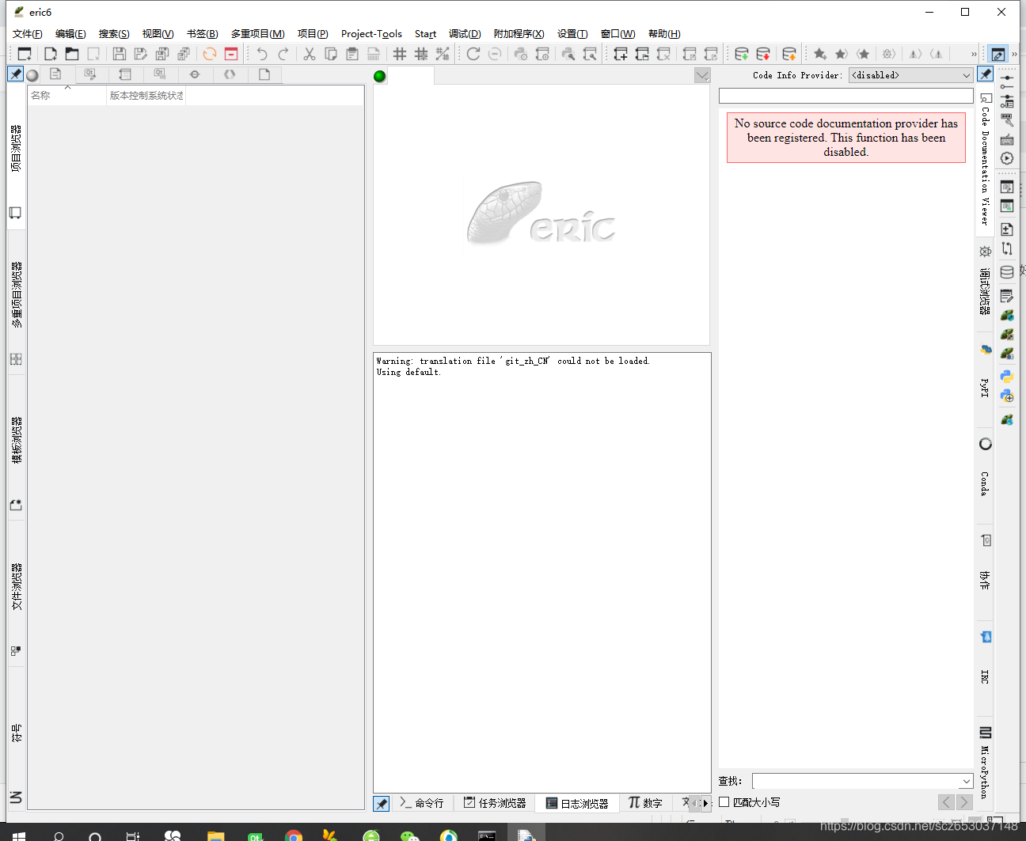This screenshot has width=1026, height=841.
Task: Click the orange Reload icon
Action: click(x=210, y=54)
